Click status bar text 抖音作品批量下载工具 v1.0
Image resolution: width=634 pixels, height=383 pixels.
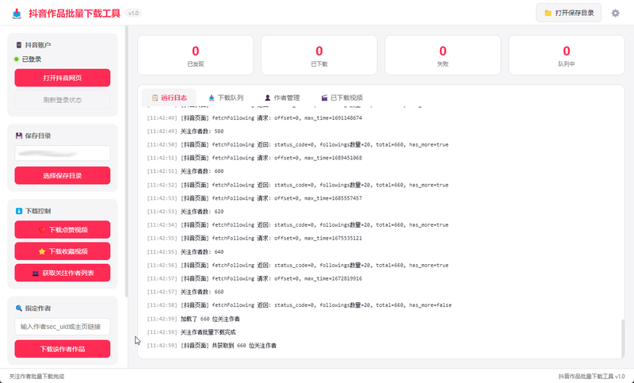tap(591, 377)
